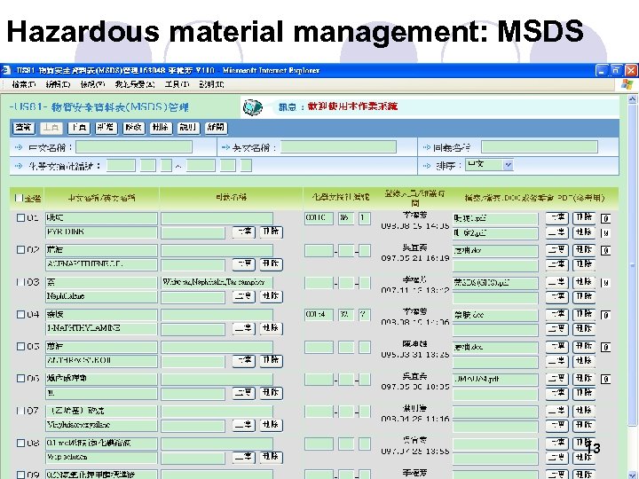
Task: Delete button for row 01's second file
Action: tap(584, 232)
